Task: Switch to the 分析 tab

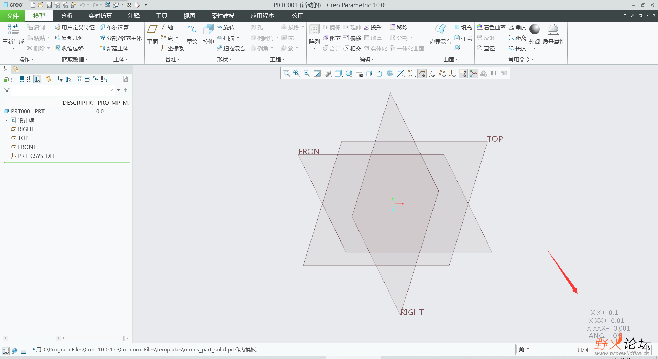Action: (66, 16)
